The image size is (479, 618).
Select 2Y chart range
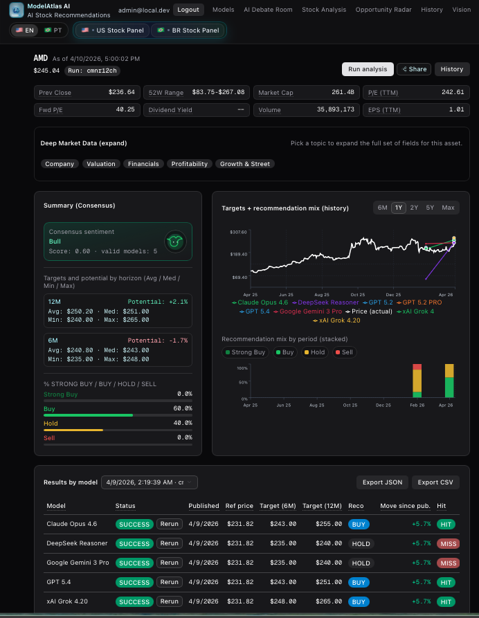pyautogui.click(x=414, y=208)
